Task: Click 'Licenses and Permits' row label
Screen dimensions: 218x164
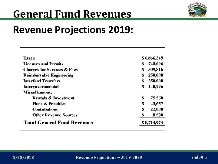Action: 43,64
